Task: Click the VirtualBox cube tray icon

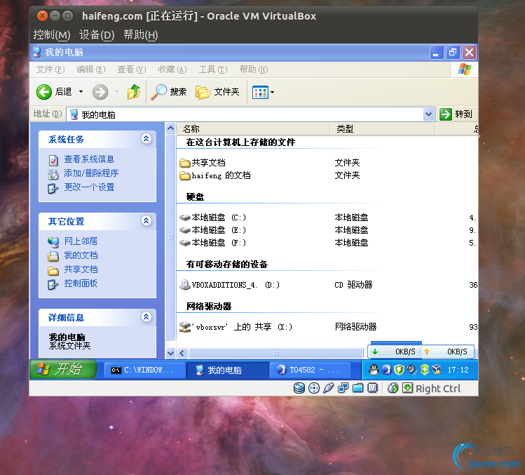Action: 436,370
